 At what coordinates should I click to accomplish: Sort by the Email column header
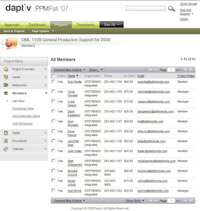pos(141,76)
